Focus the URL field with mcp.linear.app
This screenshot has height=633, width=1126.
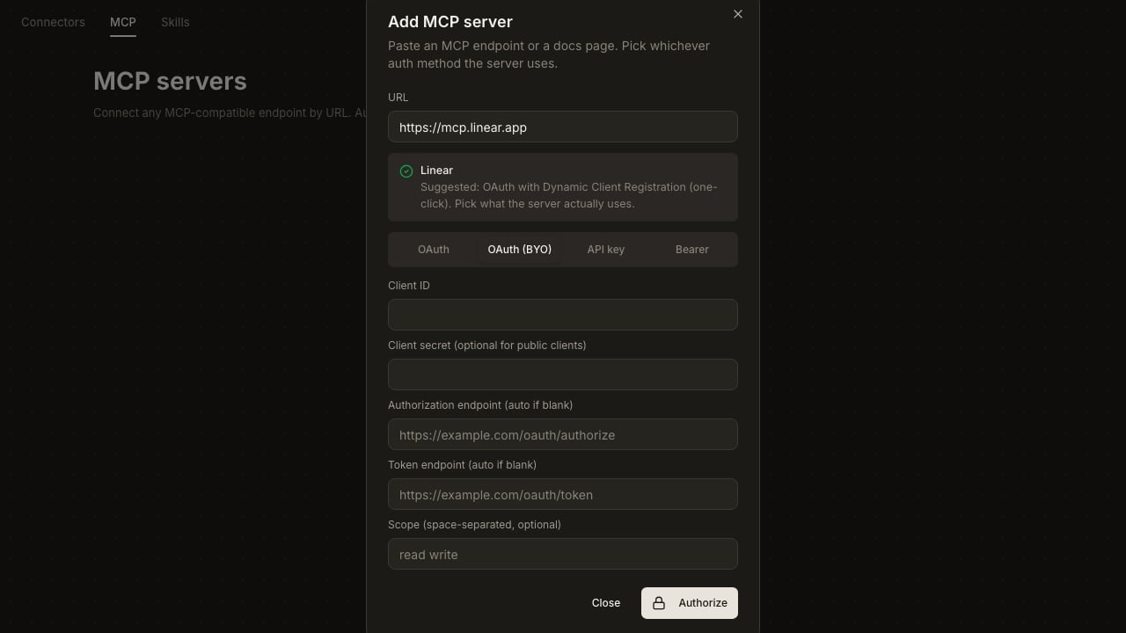[x=563, y=127]
